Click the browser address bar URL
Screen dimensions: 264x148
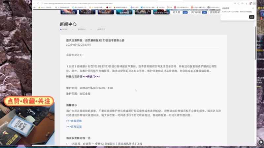point(79,3)
